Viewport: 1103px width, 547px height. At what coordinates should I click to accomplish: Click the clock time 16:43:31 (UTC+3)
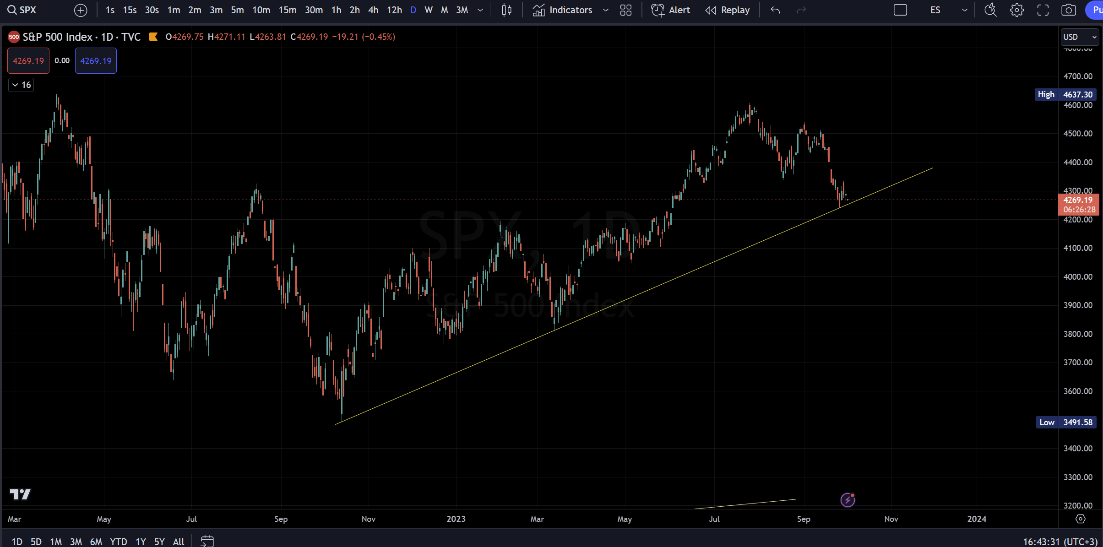1060,542
